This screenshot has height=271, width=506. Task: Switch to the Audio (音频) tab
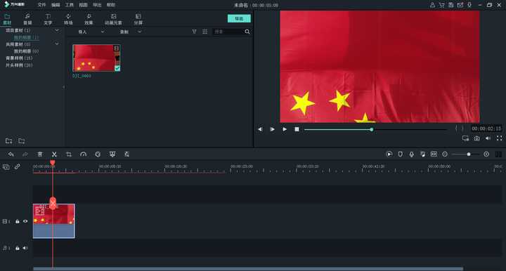27,19
